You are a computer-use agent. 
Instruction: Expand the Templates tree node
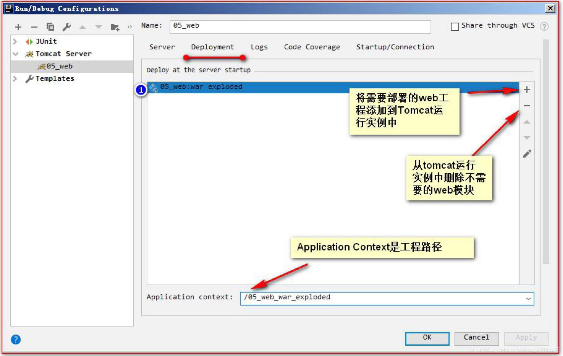pos(15,79)
